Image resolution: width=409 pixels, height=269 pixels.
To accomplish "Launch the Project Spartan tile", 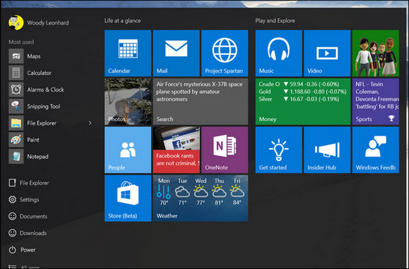I will [224, 53].
